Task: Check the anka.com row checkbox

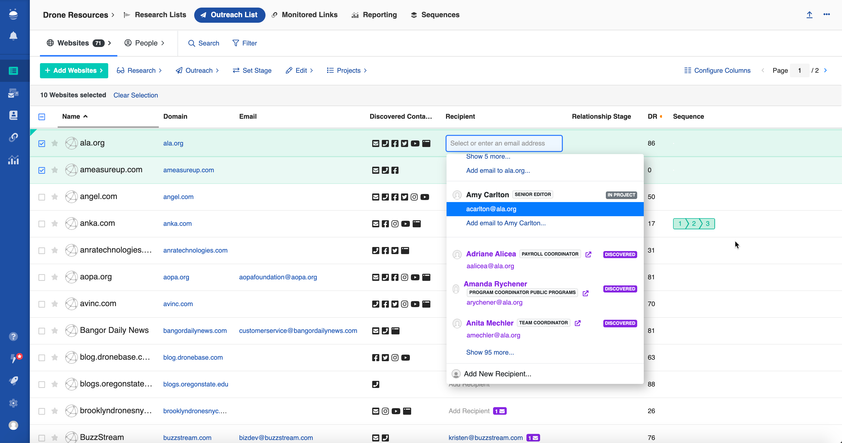Action: click(x=42, y=224)
